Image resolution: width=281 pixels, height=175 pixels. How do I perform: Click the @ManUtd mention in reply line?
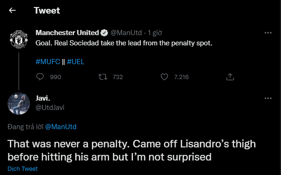coord(61,127)
